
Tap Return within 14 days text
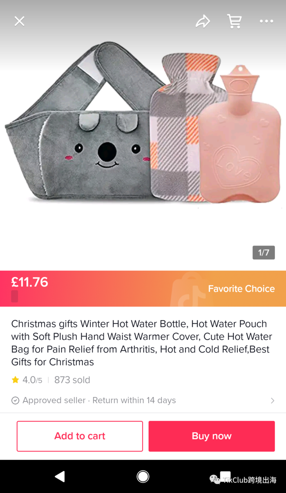point(134,401)
